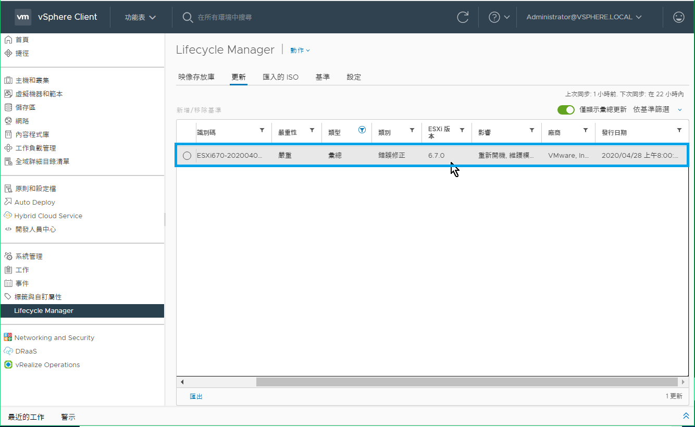The image size is (695, 427).
Task: Open the 最近的工作 bottom tab
Action: click(x=26, y=417)
